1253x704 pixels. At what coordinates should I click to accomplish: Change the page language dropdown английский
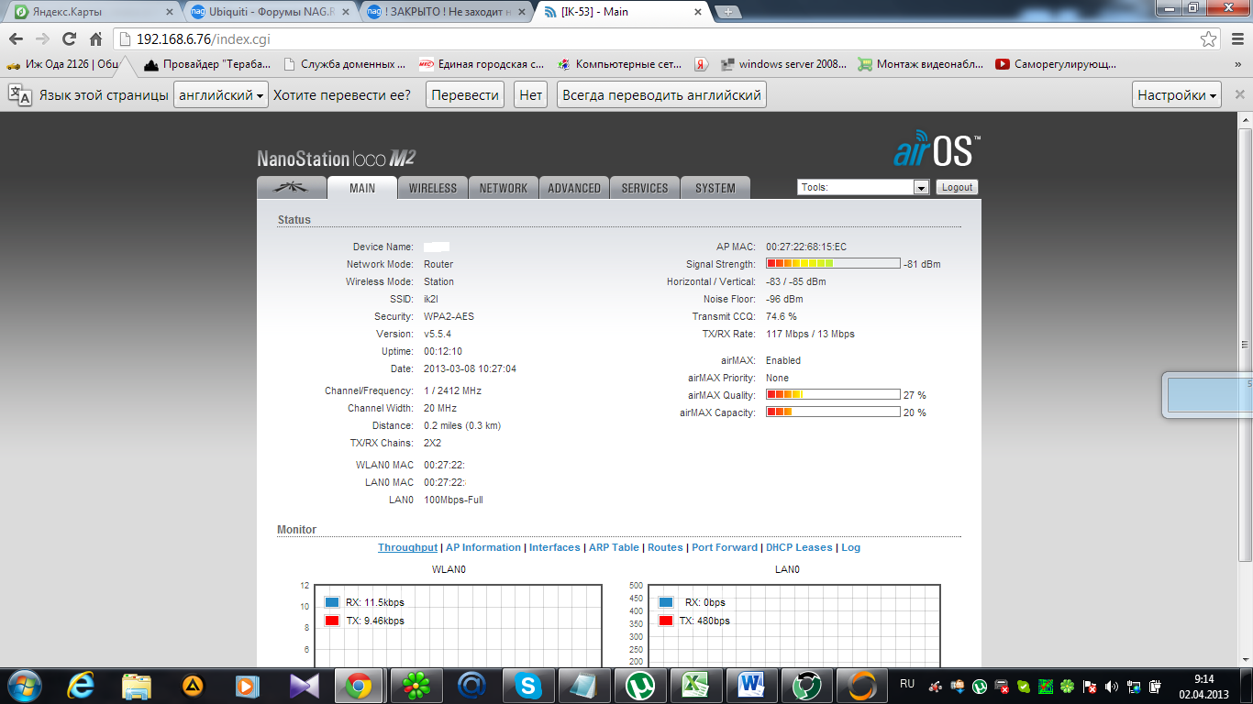pyautogui.click(x=221, y=95)
